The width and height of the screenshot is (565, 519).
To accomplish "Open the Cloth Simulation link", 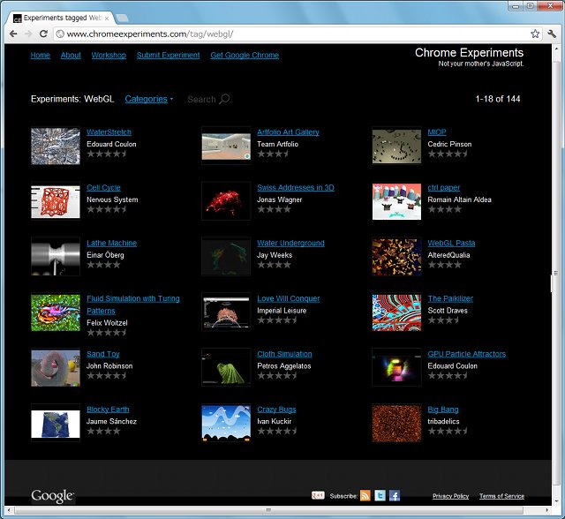I will point(284,354).
